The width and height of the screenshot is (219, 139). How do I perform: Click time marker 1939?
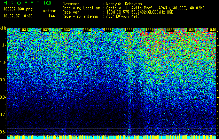pos(191,30)
